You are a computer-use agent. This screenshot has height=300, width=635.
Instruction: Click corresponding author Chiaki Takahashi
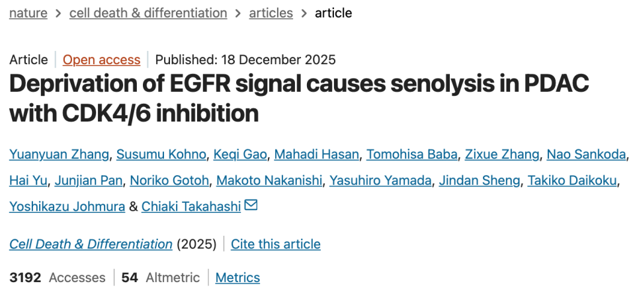coord(191,206)
